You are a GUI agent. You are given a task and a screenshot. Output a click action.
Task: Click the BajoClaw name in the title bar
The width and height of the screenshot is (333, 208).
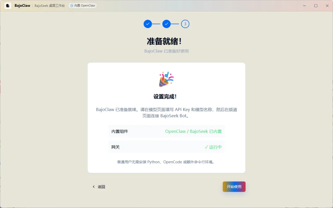[22, 6]
